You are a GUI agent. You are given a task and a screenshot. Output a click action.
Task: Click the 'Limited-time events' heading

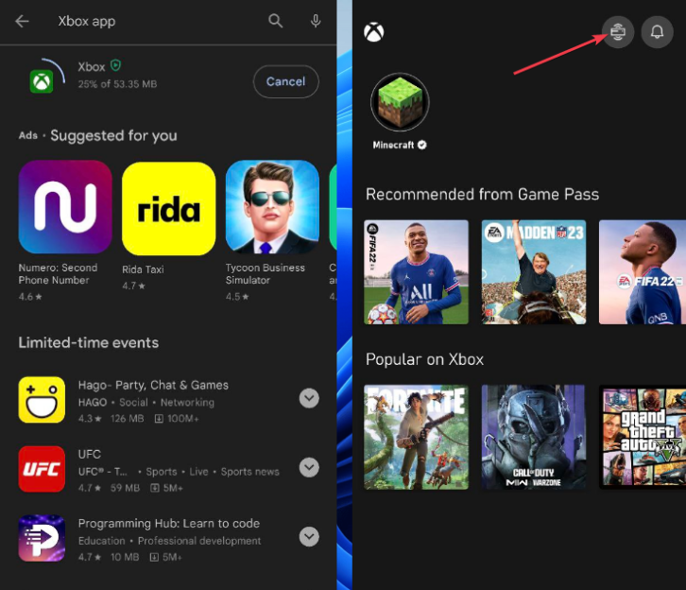tap(89, 342)
